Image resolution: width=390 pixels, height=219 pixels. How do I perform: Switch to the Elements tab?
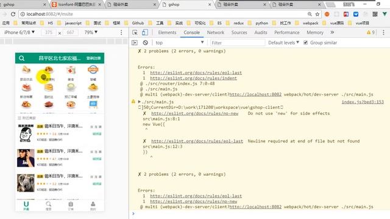tap(167, 32)
